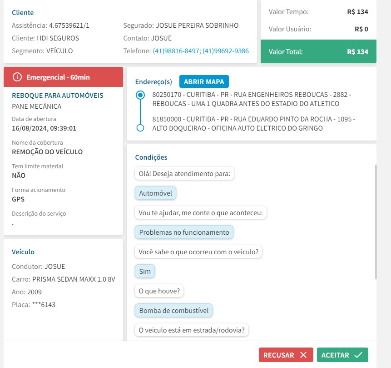Refuse the service with the RECUSAR button
The height and width of the screenshot is (368, 391).
(x=285, y=355)
